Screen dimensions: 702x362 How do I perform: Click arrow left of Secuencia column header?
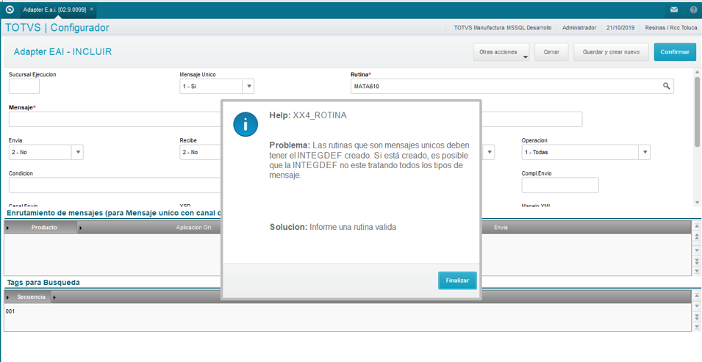point(7,297)
